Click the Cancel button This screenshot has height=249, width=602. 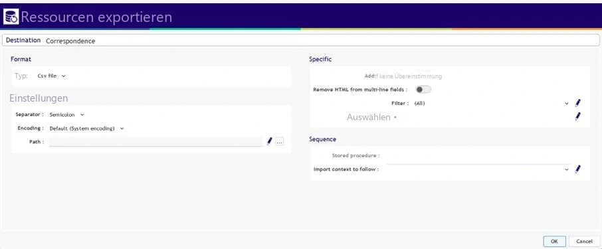click(x=584, y=241)
